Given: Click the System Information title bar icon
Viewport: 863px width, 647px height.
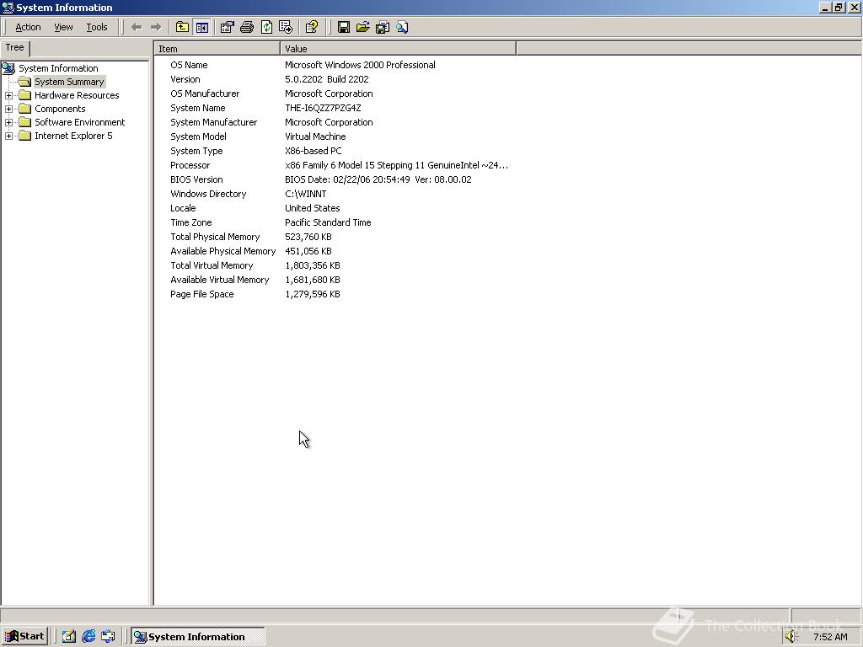Looking at the screenshot, I should (8, 8).
